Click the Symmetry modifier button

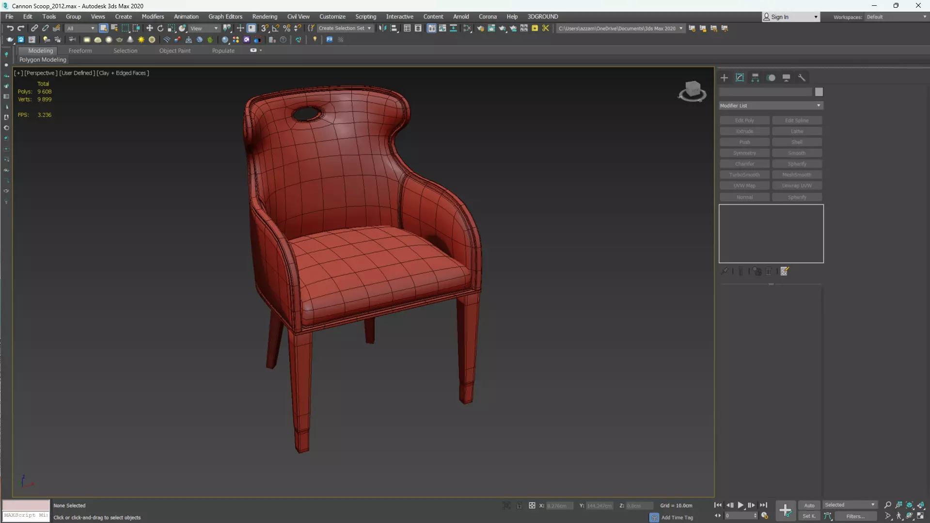[744, 153]
